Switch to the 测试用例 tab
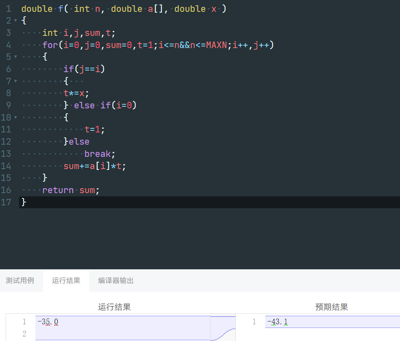 pos(21,280)
